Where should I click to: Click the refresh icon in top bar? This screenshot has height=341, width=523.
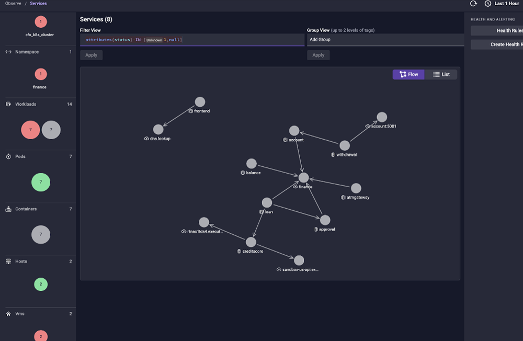473,4
